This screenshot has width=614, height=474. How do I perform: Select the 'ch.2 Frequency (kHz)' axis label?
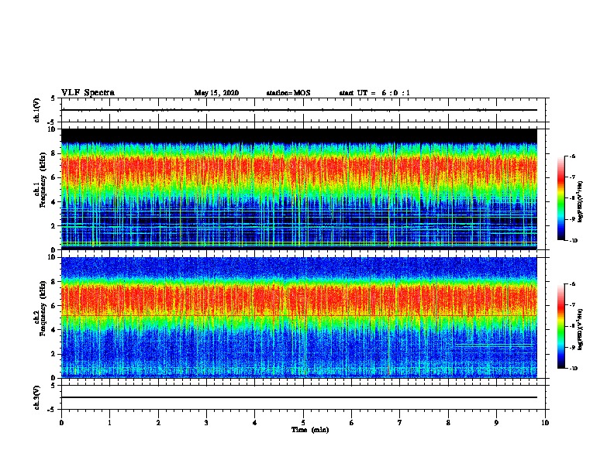(40, 308)
